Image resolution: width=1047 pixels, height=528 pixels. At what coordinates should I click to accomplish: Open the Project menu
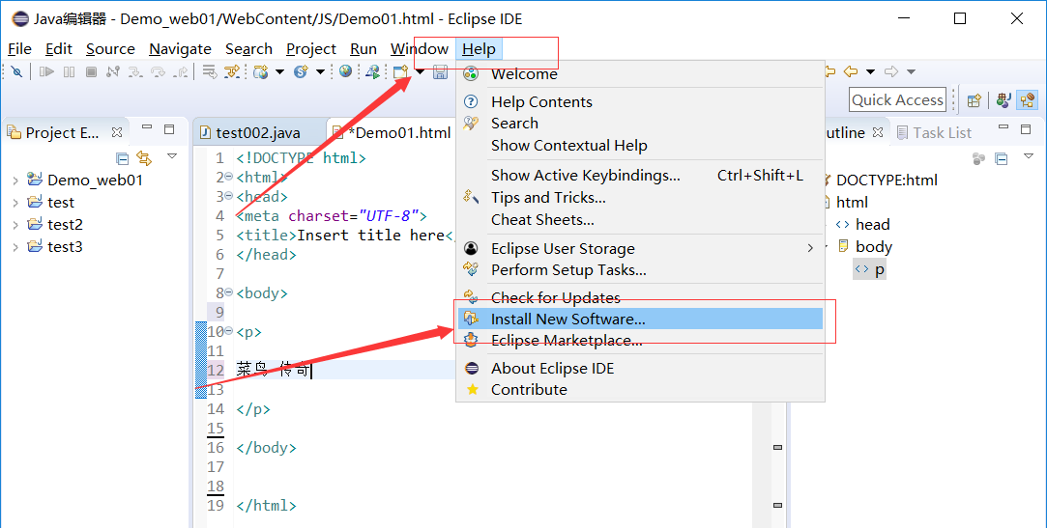point(311,49)
